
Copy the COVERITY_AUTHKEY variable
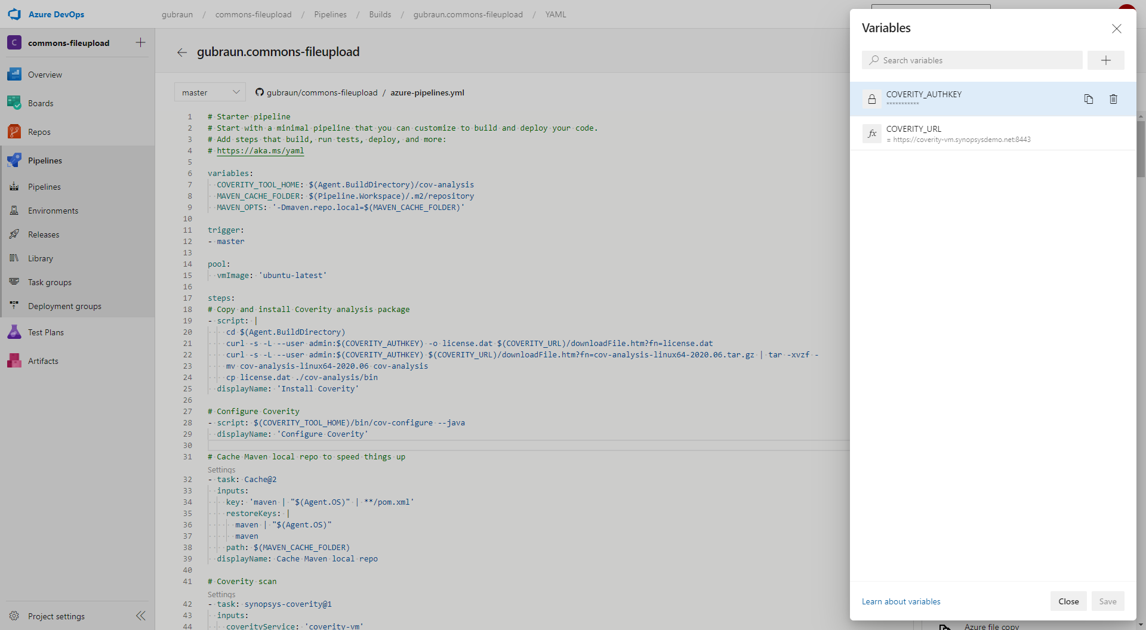1088,99
